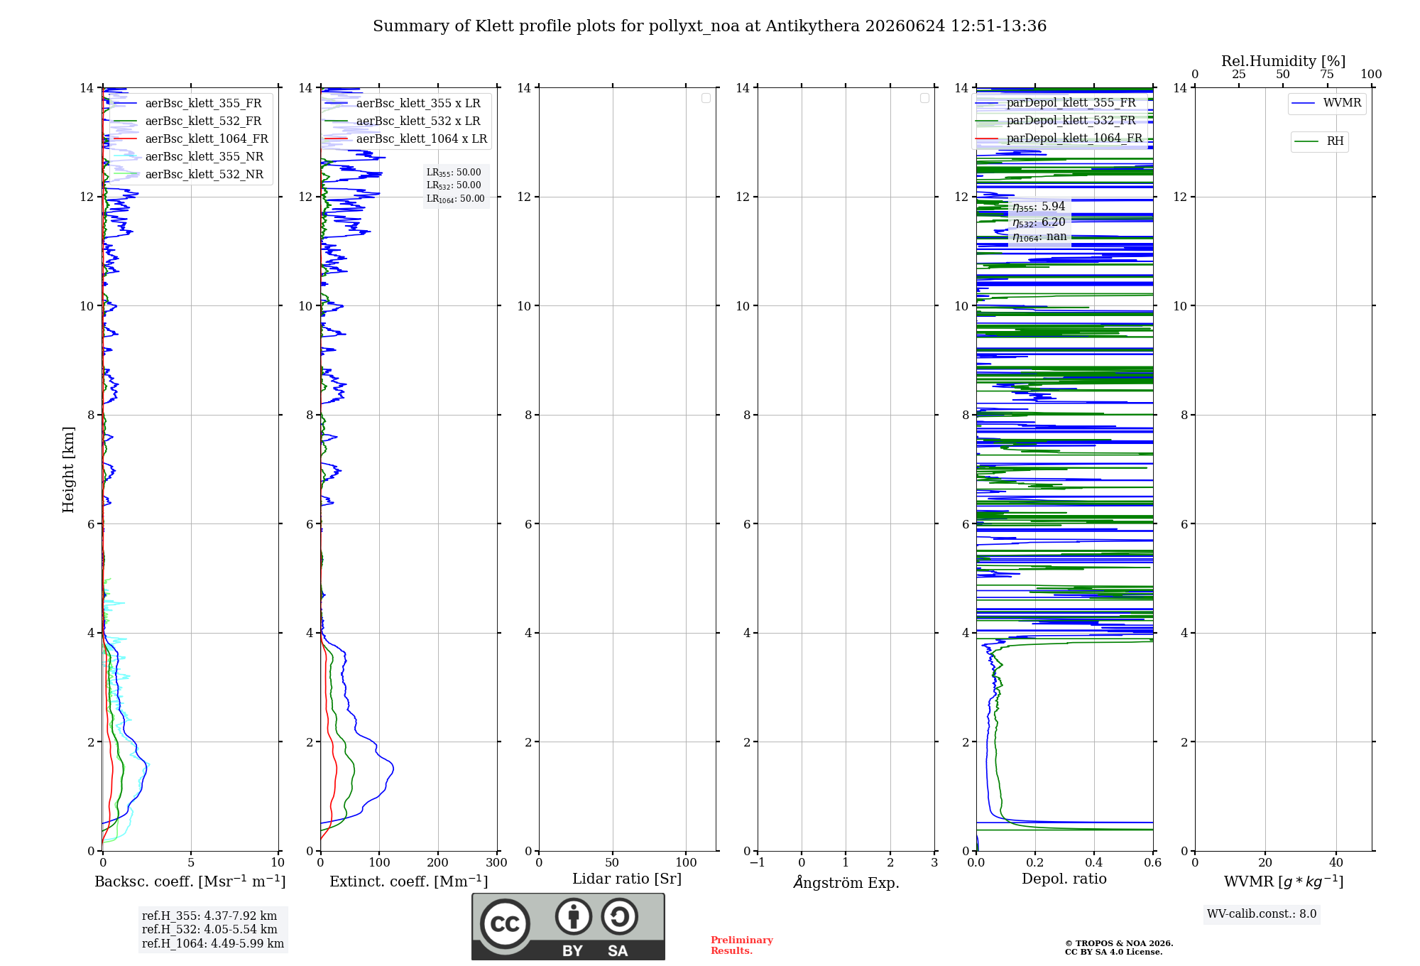Click the empty legend box in Lidar ratio plot
Image resolution: width=1420 pixels, height=966 pixels.
click(706, 98)
